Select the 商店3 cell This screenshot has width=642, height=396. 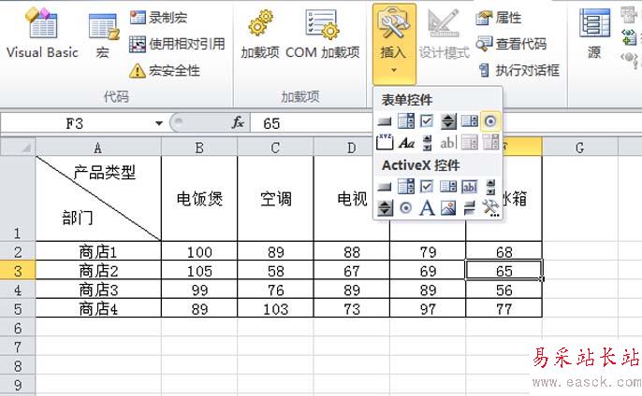point(98,290)
